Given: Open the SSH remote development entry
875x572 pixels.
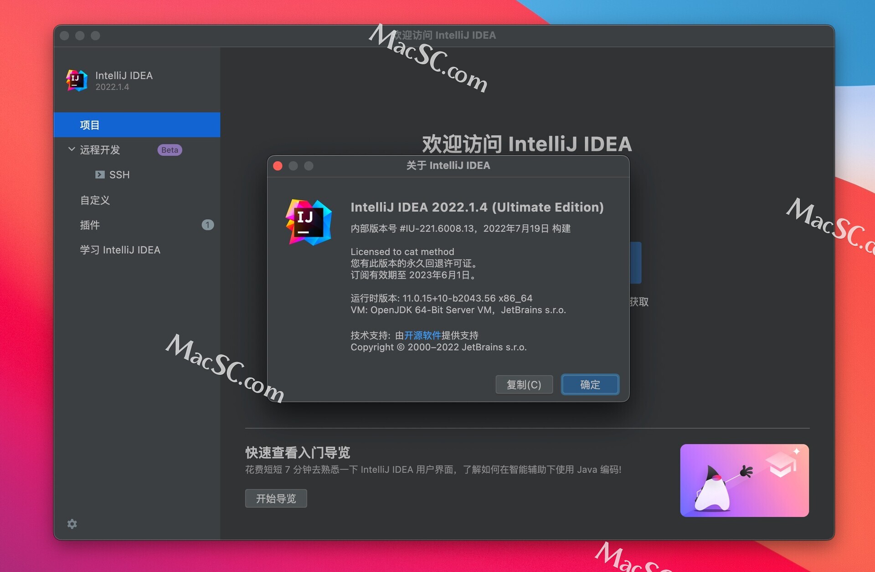Looking at the screenshot, I should click(x=119, y=175).
